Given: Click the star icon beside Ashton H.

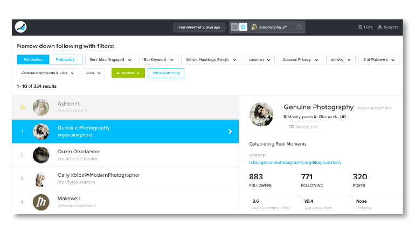Looking at the screenshot, I should [23, 107].
